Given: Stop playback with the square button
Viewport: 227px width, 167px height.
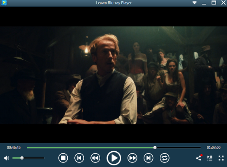Looking at the screenshot, I should pyautogui.click(x=63, y=158).
